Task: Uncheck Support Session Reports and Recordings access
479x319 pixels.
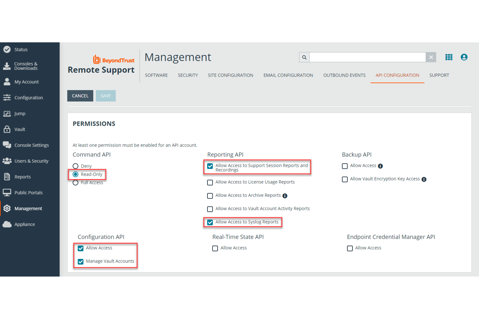Action: (210, 166)
